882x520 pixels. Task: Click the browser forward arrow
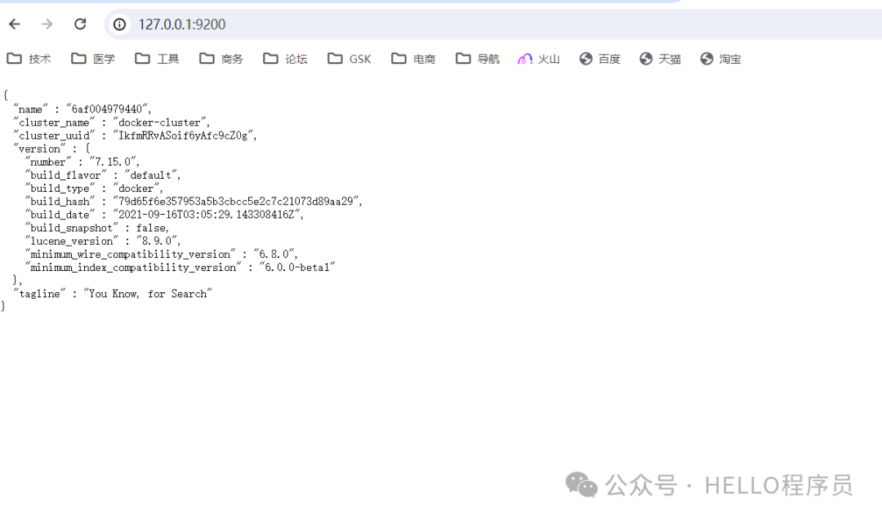click(47, 24)
